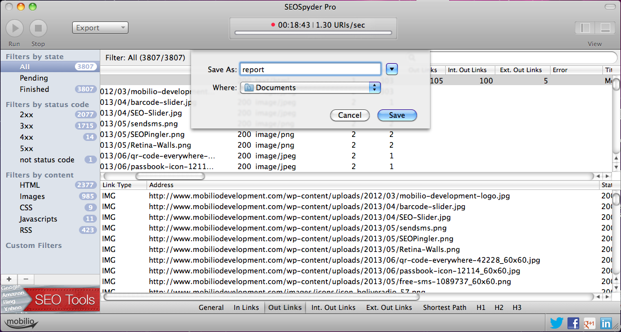Select the Pending state filter
Viewport: 621px width, 332px height.
point(50,78)
